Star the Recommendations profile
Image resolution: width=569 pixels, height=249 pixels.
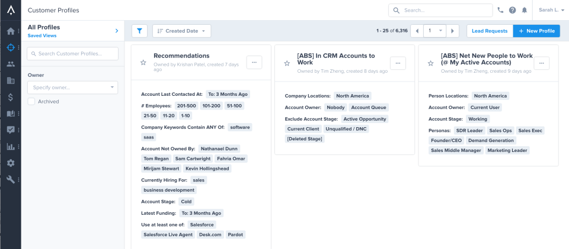point(143,63)
